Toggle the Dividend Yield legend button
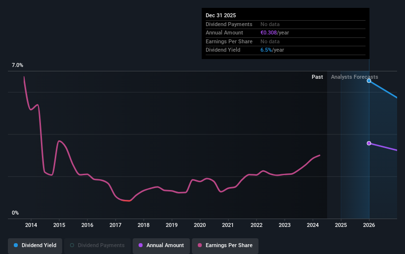The height and width of the screenshot is (254, 405). (35, 245)
